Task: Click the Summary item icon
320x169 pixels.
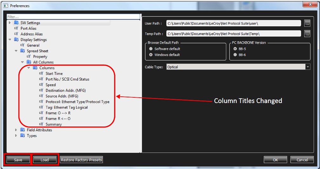Action: click(41, 124)
